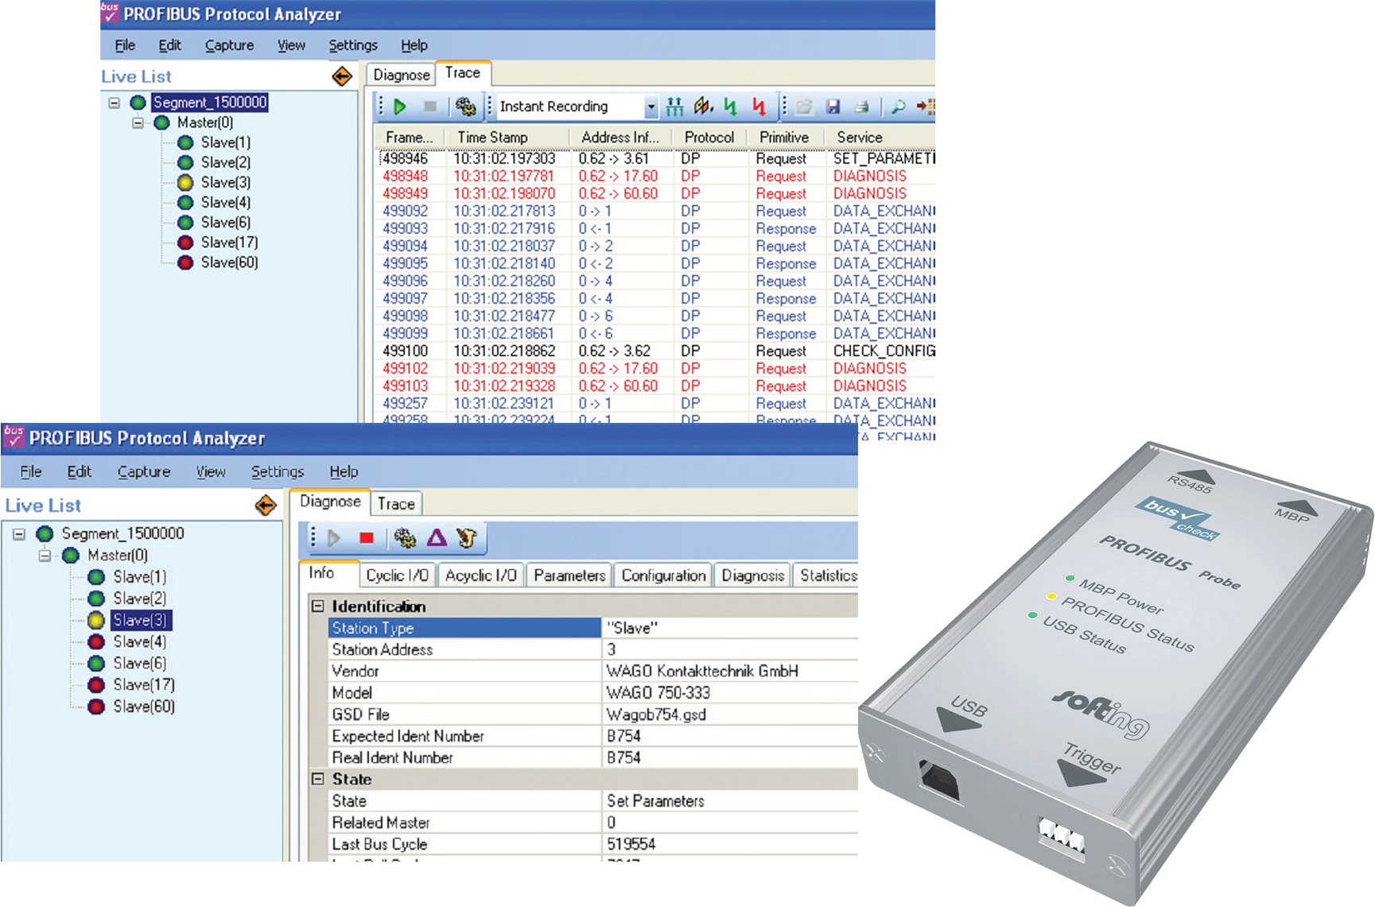
Task: Select Slave(3) in Trace-view window Live List
Action: pos(226,182)
